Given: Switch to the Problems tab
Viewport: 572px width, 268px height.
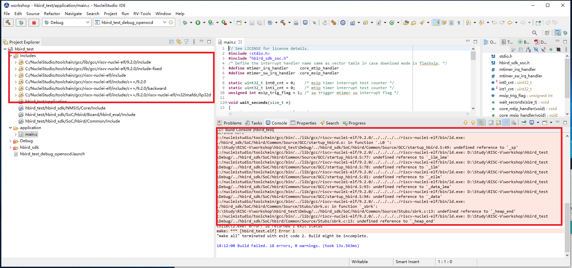Looking at the screenshot, I should click(x=229, y=123).
